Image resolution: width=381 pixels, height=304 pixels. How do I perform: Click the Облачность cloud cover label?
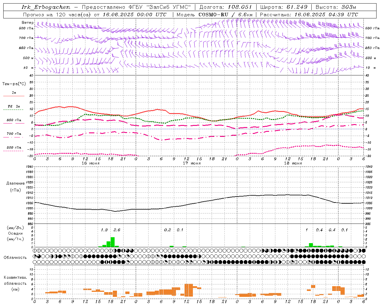point(15,257)
